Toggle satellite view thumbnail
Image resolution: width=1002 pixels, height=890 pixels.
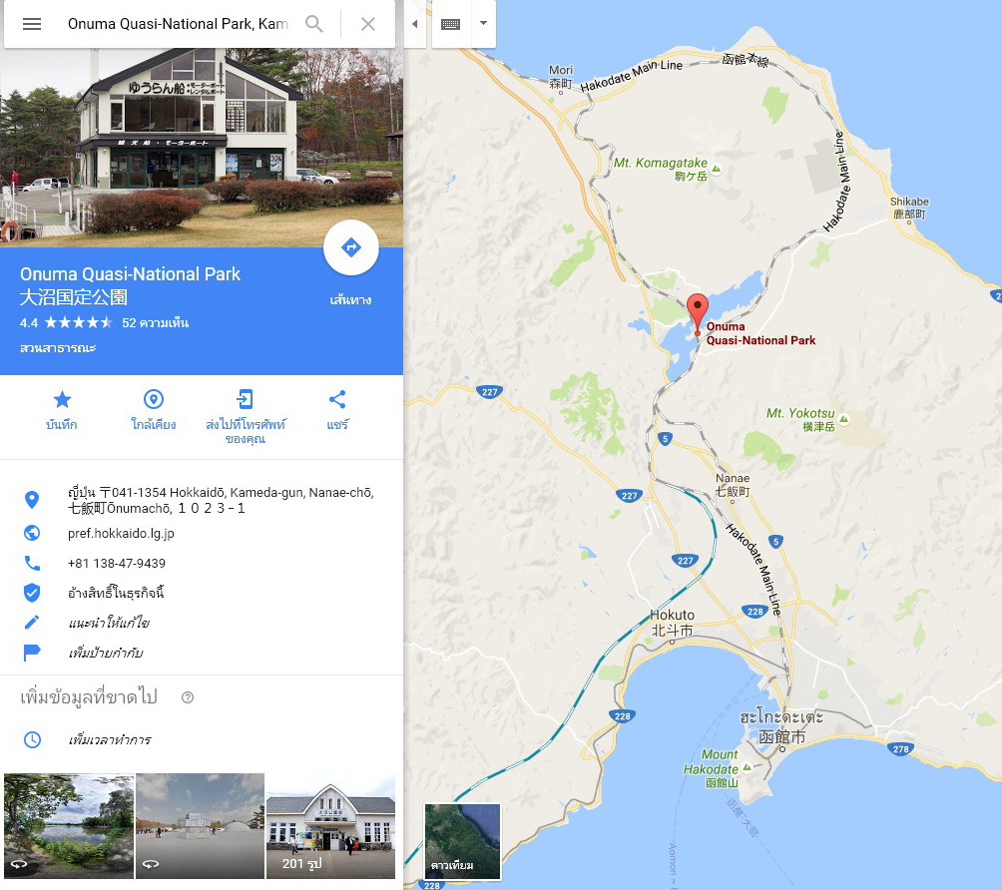(x=463, y=842)
